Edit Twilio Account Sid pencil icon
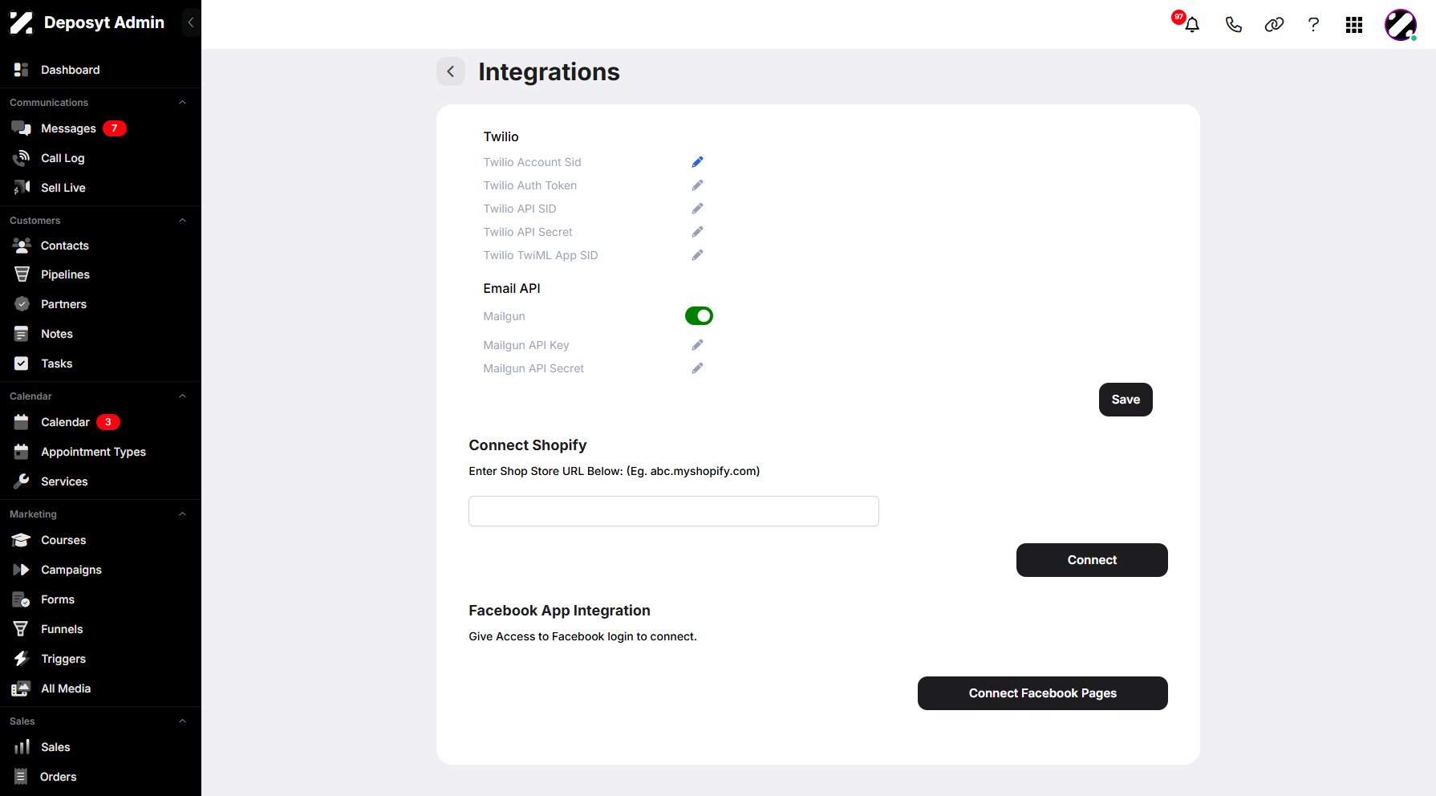 tap(697, 162)
